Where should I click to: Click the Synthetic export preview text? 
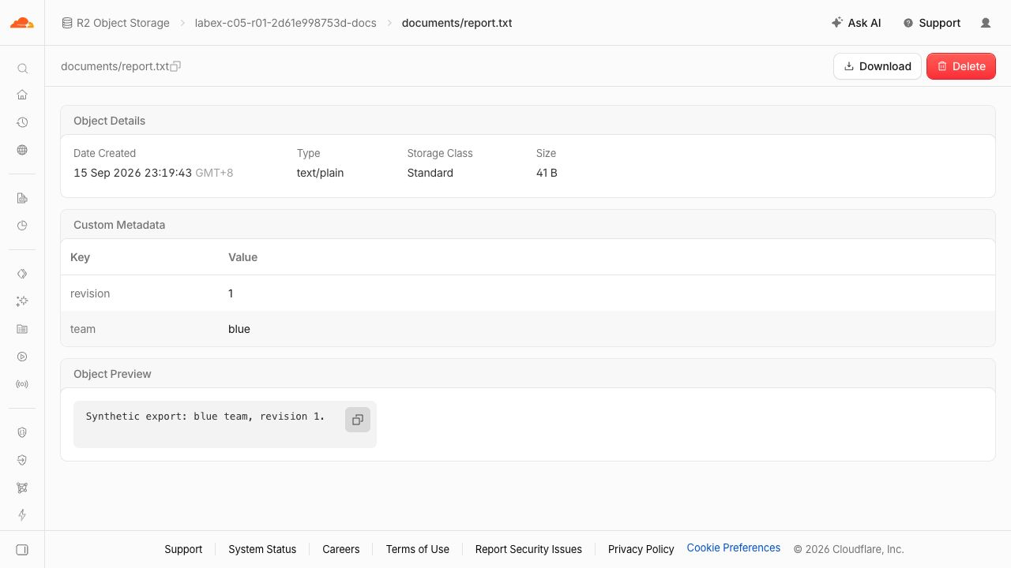(205, 416)
